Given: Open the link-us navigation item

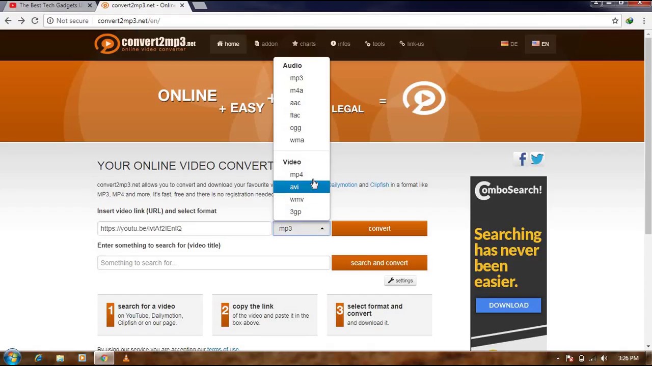Looking at the screenshot, I should (412, 44).
